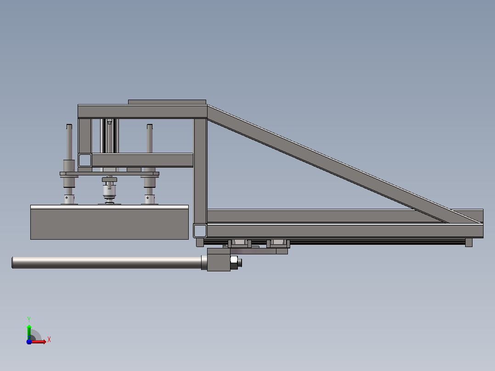Select the large rectangular block below the guide posts
The width and height of the screenshot is (495, 371).
pos(110,222)
